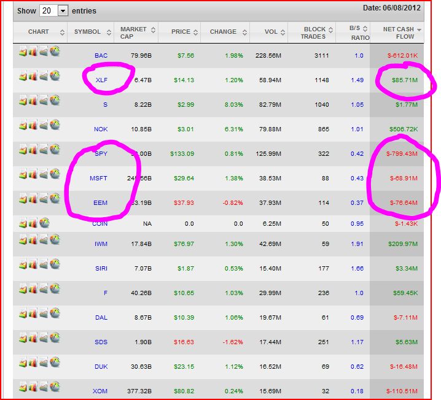This screenshot has width=441, height=400.
Task: Open the gauge icon in EEM row
Action: 55,198
